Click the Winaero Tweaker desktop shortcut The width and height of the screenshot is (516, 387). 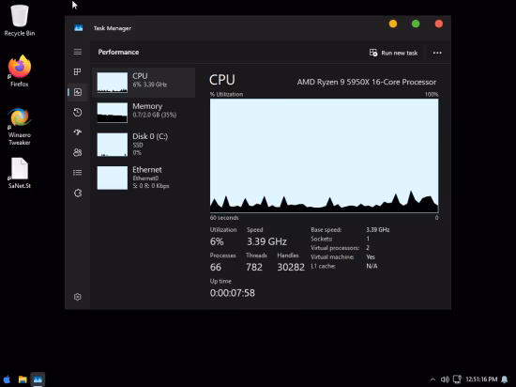tap(20, 126)
